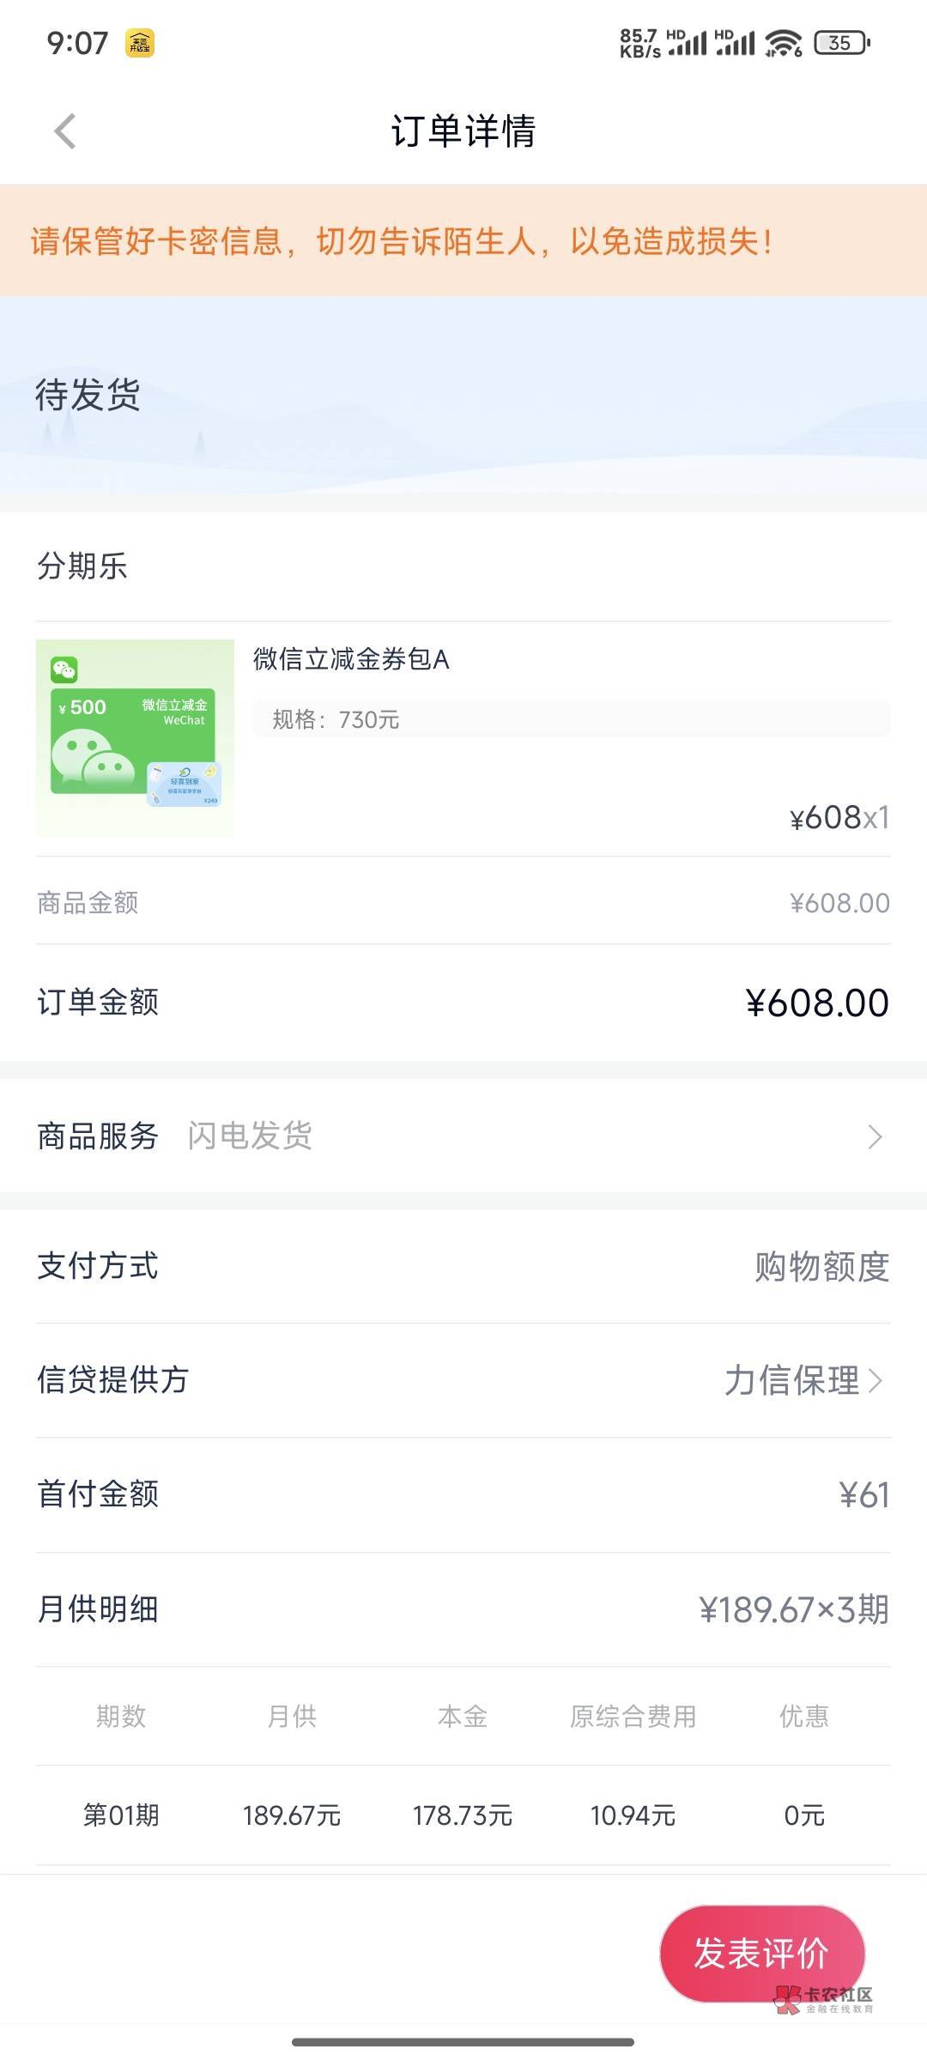
Task: Tap the yellow notification app icon
Action: tap(140, 42)
